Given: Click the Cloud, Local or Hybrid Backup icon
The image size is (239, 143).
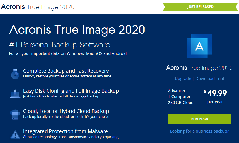Looking at the screenshot, I should click(x=15, y=114).
